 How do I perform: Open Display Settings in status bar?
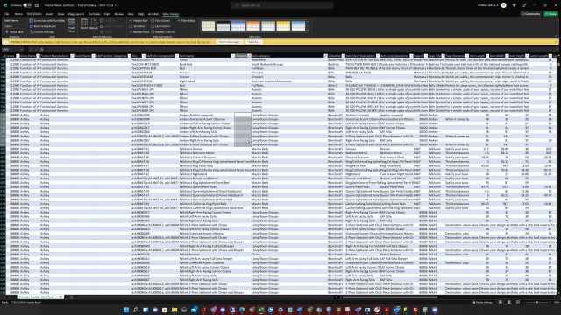[481, 302]
